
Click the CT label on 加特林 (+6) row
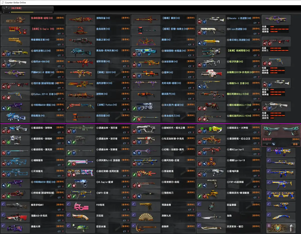coord(124,99)
